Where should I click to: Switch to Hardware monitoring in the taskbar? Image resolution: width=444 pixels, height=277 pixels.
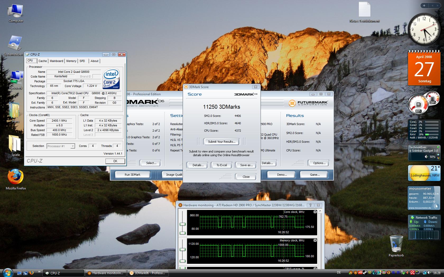[x=106, y=273]
